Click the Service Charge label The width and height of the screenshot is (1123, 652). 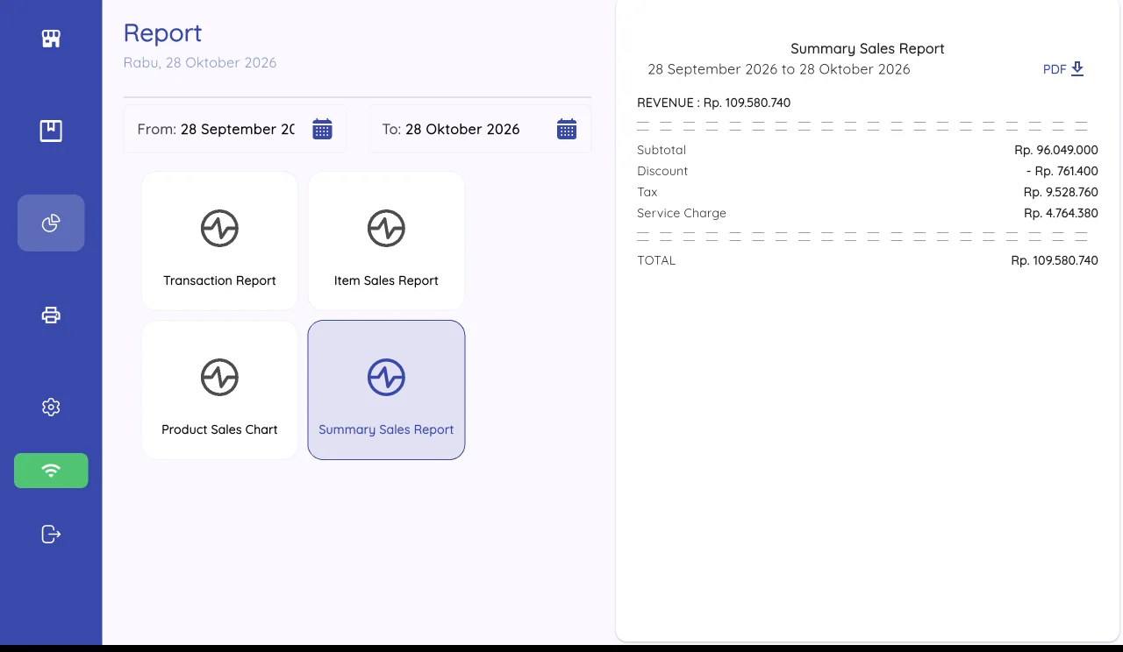682,213
